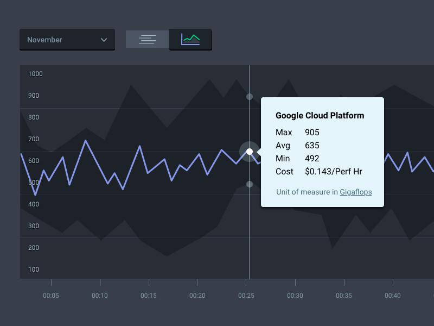Click the 100 value on y-axis

click(x=34, y=269)
